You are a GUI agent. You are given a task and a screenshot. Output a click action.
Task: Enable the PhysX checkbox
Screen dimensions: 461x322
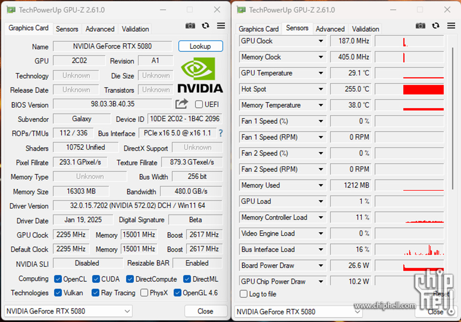tap(144, 292)
